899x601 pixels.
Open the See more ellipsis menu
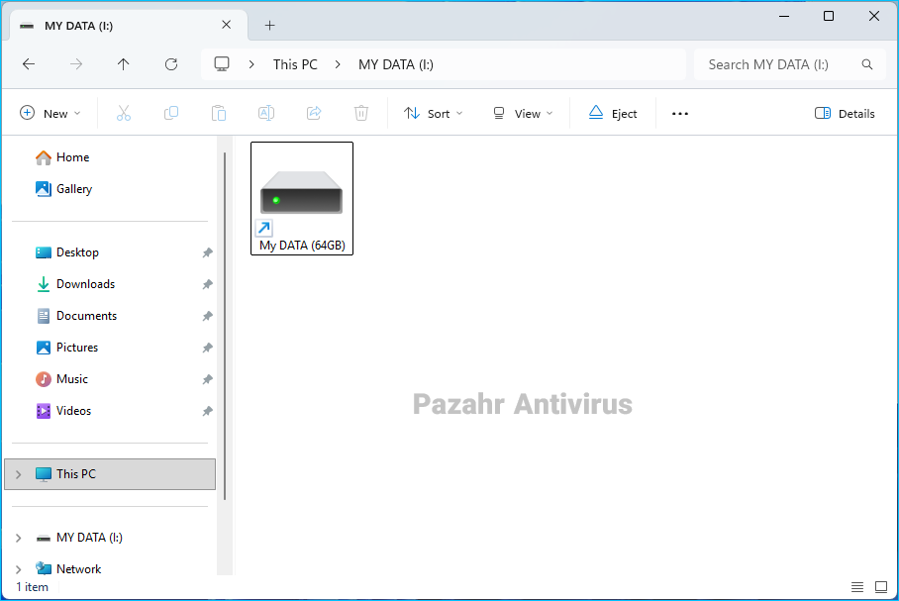pyautogui.click(x=680, y=114)
